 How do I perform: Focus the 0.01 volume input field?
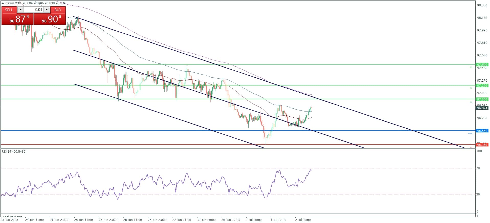click(x=34, y=10)
